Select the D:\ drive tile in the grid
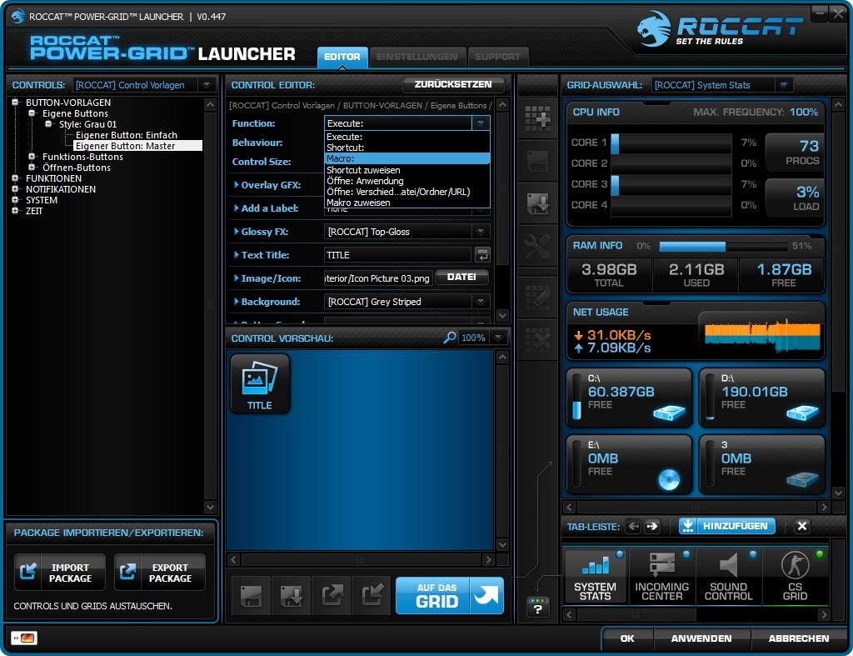 [761, 398]
